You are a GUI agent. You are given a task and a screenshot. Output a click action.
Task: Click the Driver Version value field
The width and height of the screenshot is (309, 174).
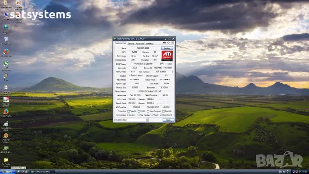pyautogui.click(x=150, y=91)
